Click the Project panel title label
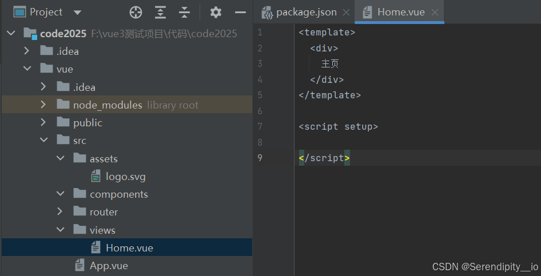This screenshot has height=276, width=541. (x=46, y=12)
